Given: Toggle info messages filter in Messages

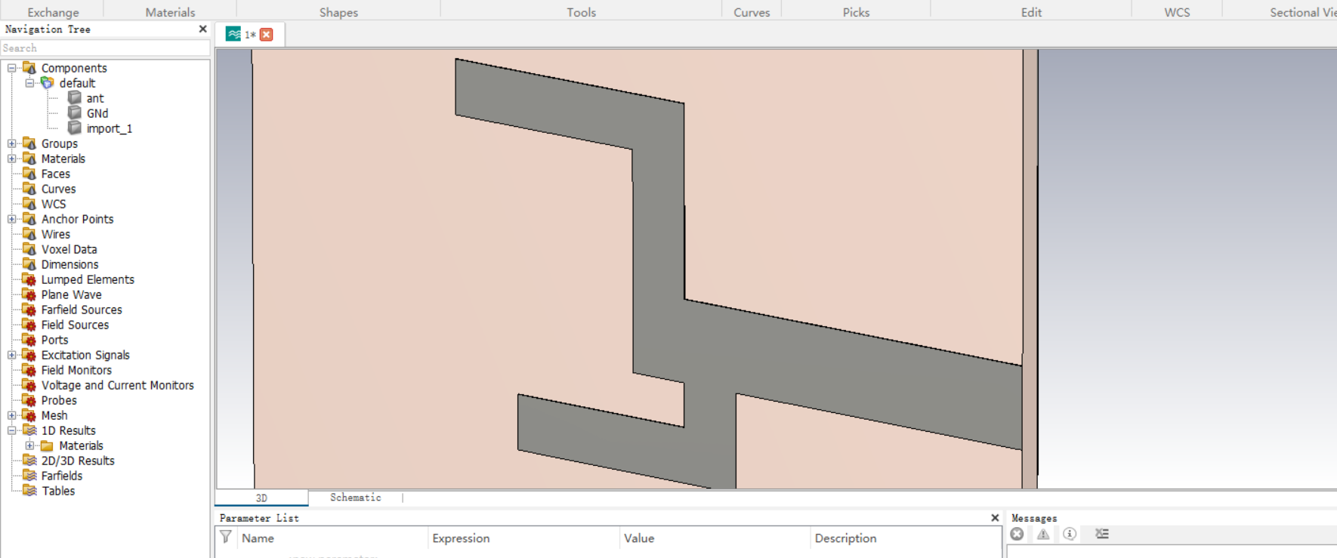Looking at the screenshot, I should (x=1070, y=534).
